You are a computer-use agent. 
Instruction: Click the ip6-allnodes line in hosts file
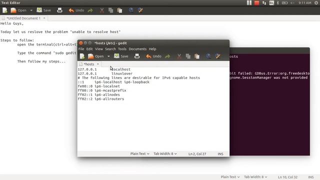(99, 94)
